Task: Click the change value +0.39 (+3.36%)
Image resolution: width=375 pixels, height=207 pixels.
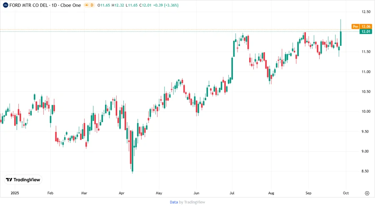Action: [x=166, y=5]
